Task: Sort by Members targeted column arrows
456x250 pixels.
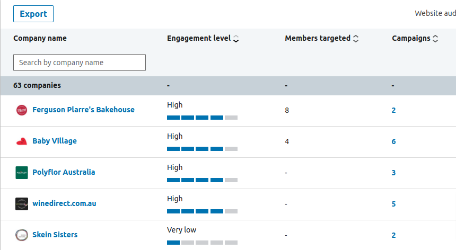Action: pyautogui.click(x=356, y=39)
